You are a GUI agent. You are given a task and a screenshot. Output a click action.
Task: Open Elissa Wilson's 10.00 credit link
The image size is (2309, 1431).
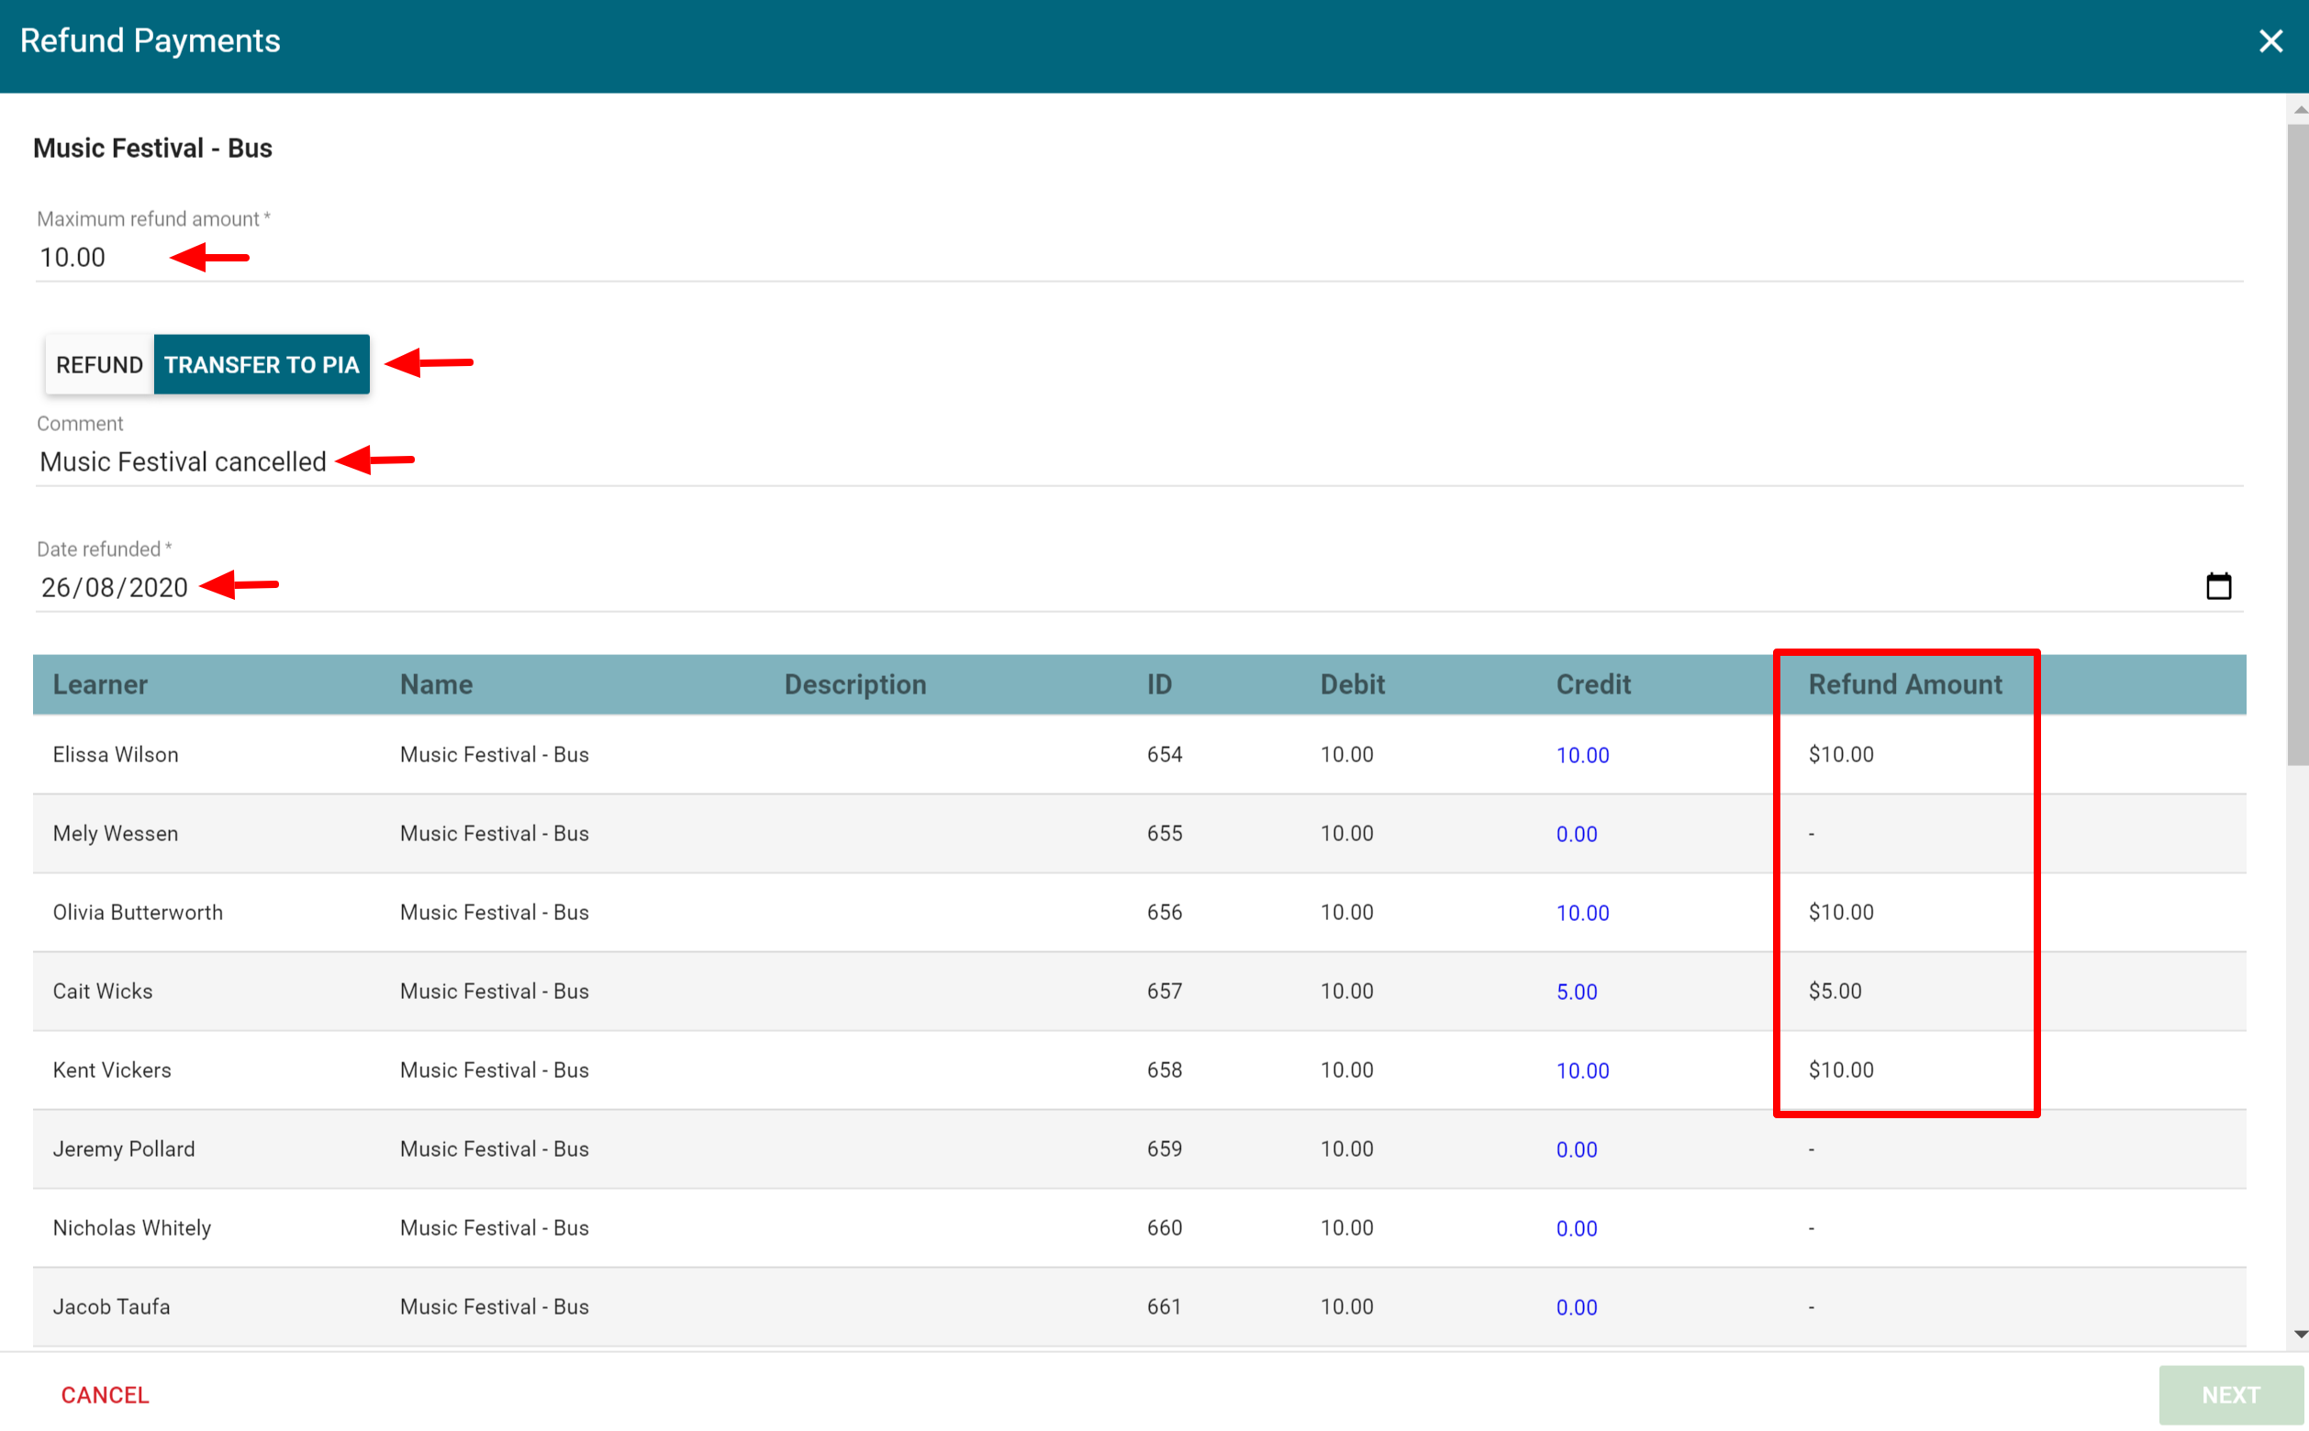pyautogui.click(x=1582, y=755)
